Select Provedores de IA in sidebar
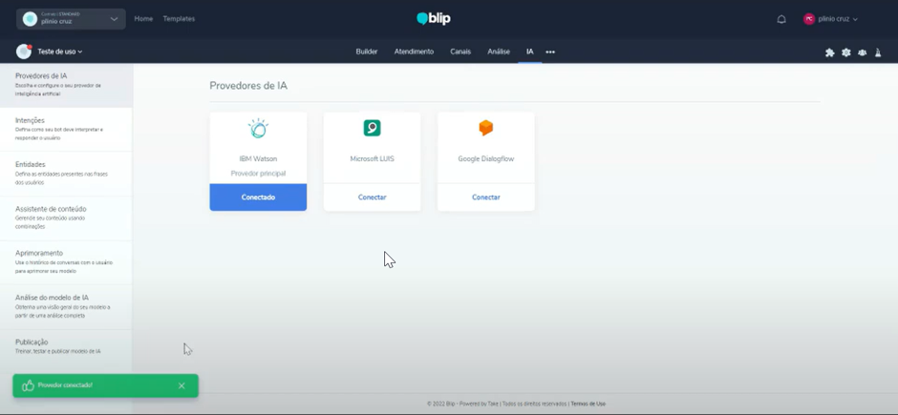 (66, 85)
